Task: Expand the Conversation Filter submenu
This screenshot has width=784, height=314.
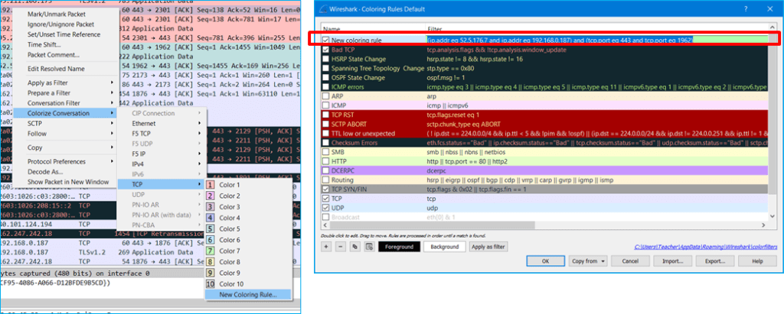Action: click(x=67, y=103)
